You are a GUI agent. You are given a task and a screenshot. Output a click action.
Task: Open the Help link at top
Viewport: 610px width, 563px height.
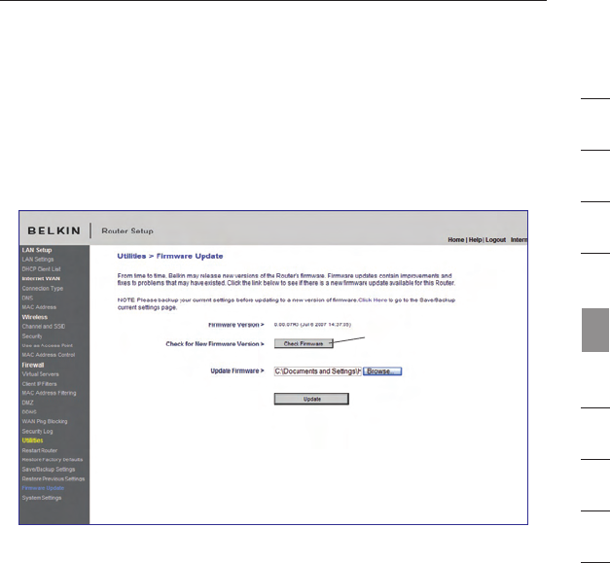pyautogui.click(x=475, y=240)
